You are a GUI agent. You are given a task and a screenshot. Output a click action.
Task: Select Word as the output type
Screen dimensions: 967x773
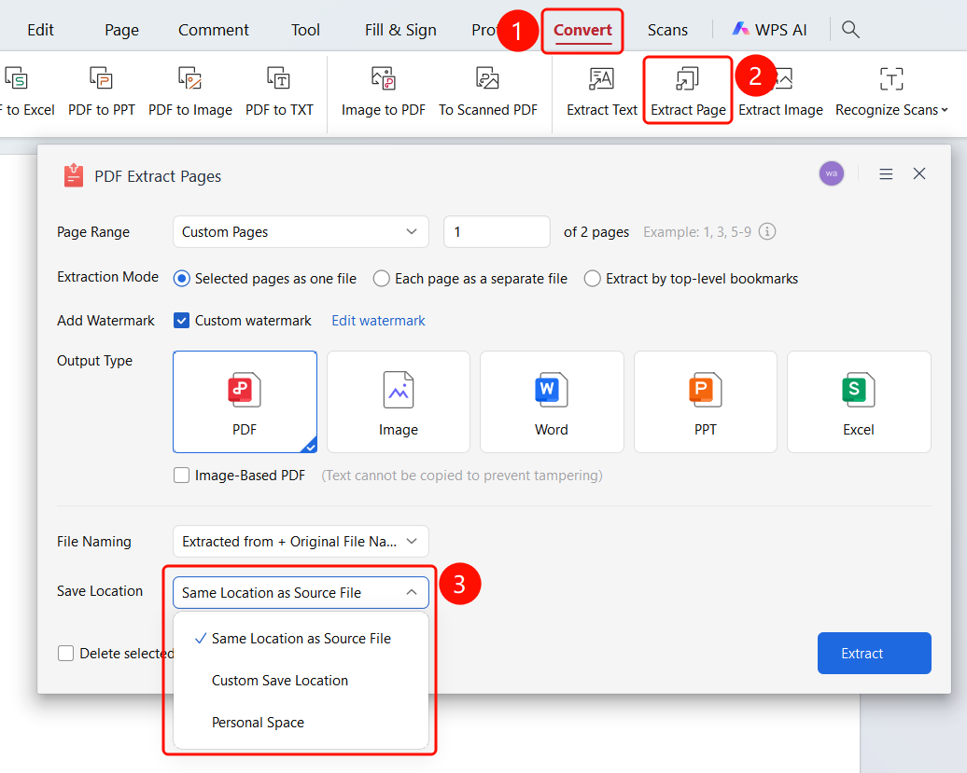point(552,402)
